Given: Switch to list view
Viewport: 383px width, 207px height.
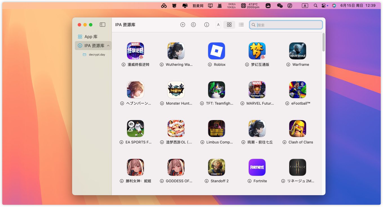Looking at the screenshot, I should click(x=241, y=25).
